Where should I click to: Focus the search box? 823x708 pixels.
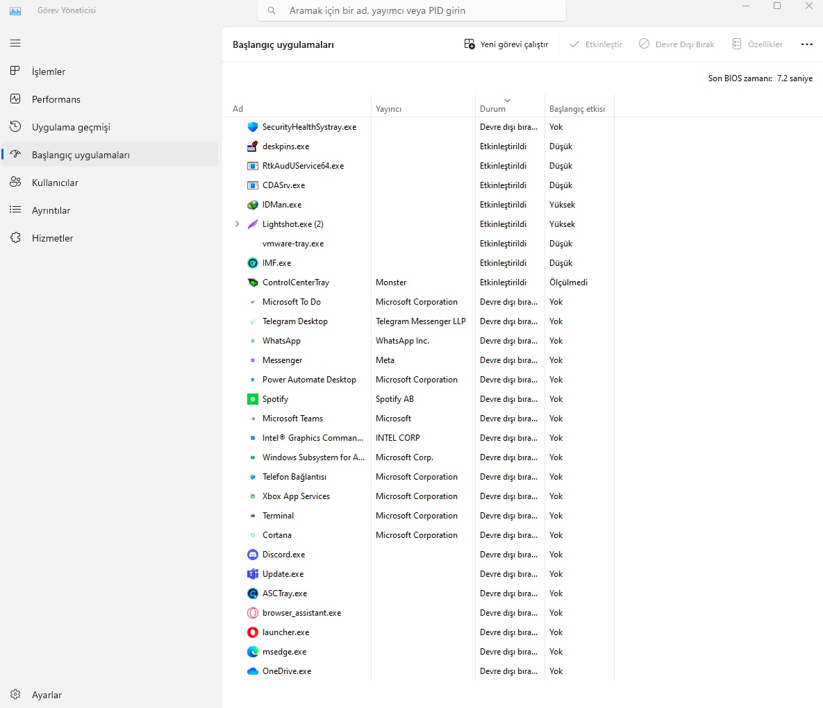click(411, 10)
